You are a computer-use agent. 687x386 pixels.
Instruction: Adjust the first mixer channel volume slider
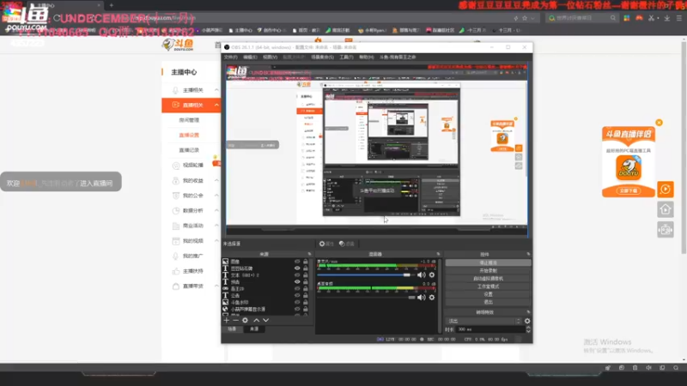click(366, 274)
